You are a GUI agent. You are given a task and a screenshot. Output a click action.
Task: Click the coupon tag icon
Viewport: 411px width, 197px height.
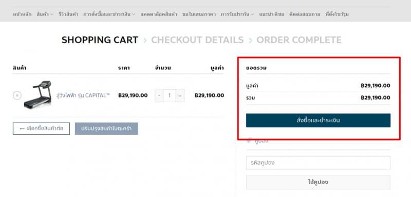point(249,140)
